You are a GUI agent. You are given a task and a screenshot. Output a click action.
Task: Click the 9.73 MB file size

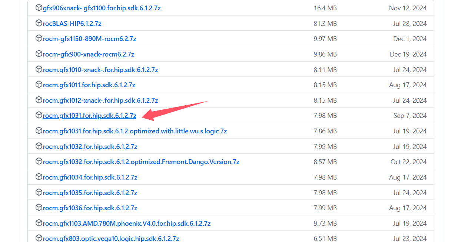coord(325,224)
